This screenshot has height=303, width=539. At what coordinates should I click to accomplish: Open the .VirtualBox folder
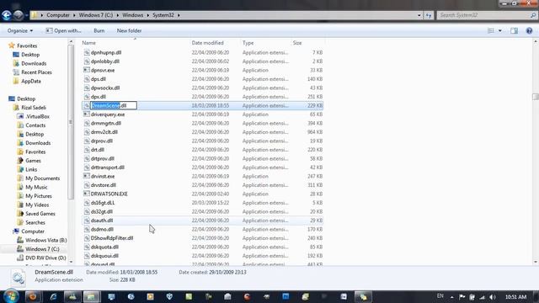click(x=37, y=116)
